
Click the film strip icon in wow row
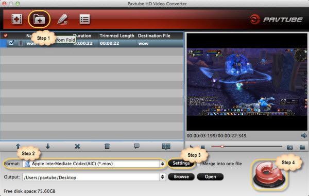pyautogui.click(x=21, y=43)
